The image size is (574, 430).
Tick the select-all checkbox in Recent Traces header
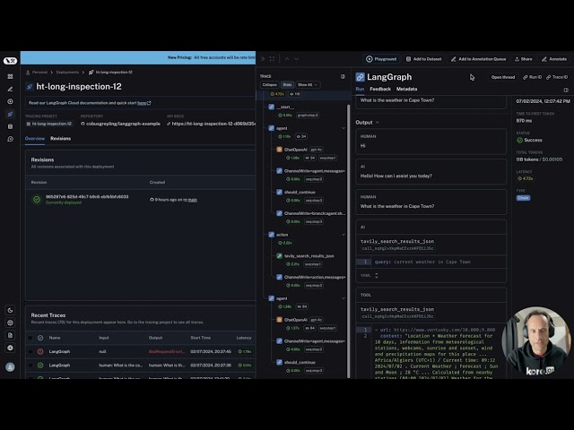(30, 338)
